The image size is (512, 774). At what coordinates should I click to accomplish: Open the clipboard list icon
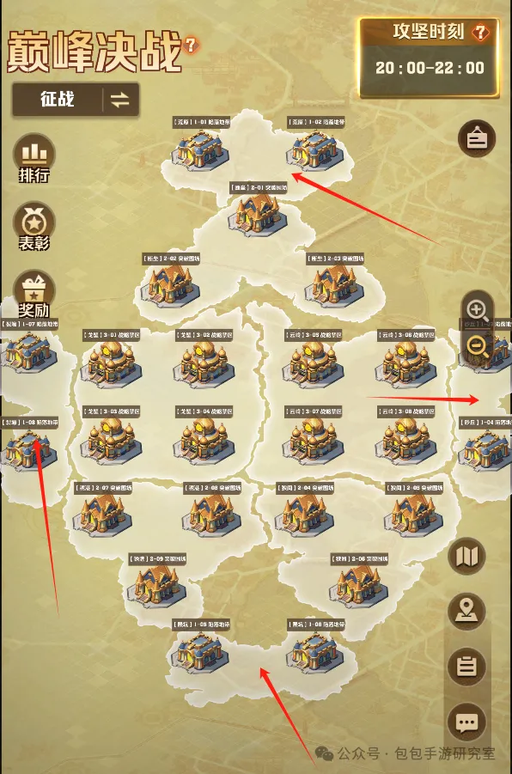tap(466, 667)
